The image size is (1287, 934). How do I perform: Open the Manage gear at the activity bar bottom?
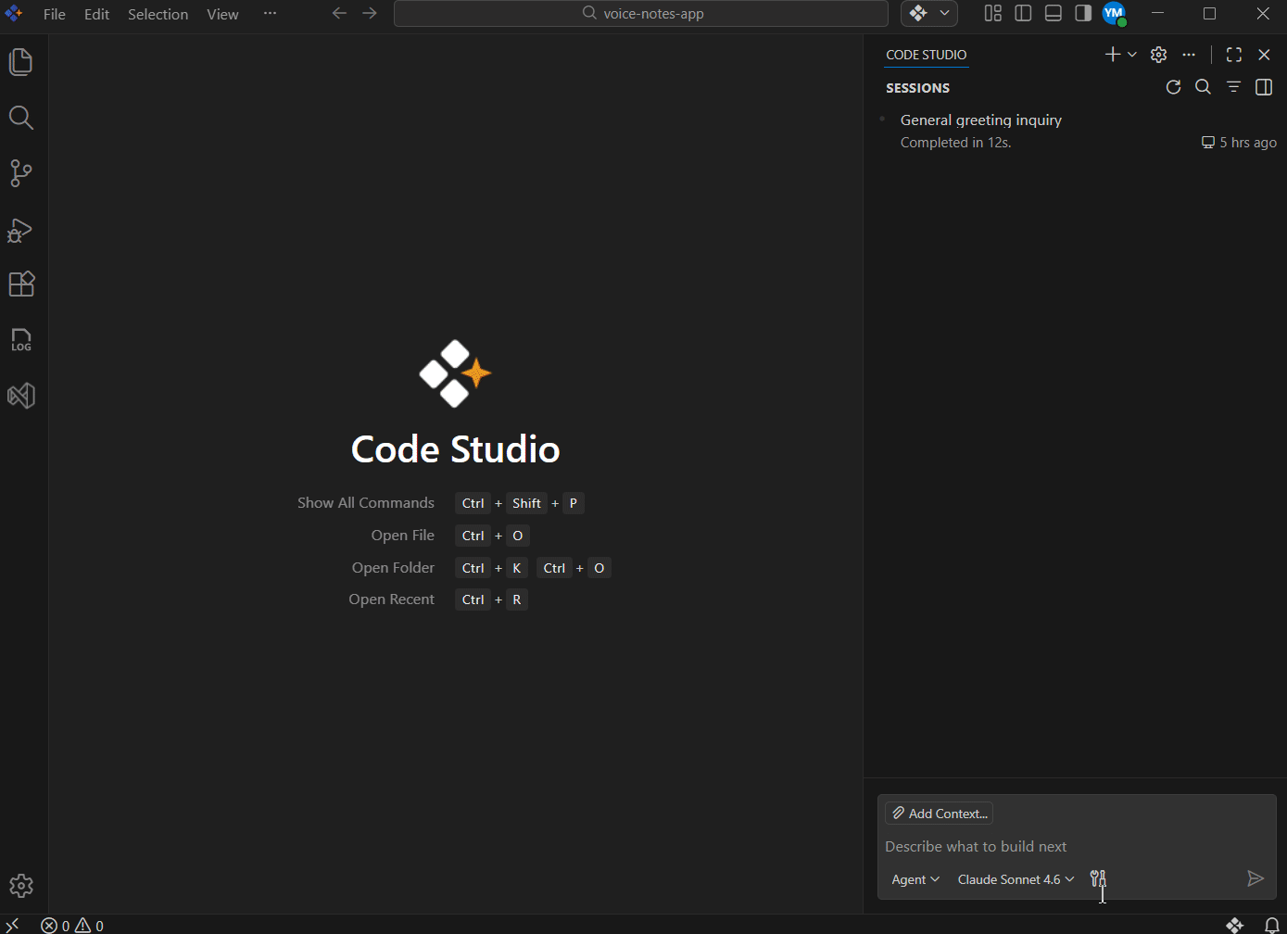[x=21, y=886]
